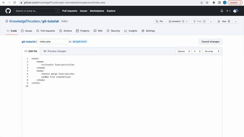244x137 pixels.
Task: Star the repository
Action: point(224,21)
